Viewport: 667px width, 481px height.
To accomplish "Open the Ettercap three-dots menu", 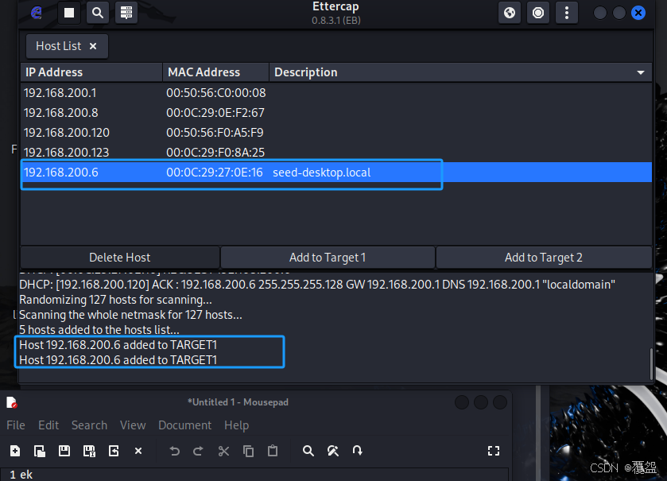I will 567,13.
